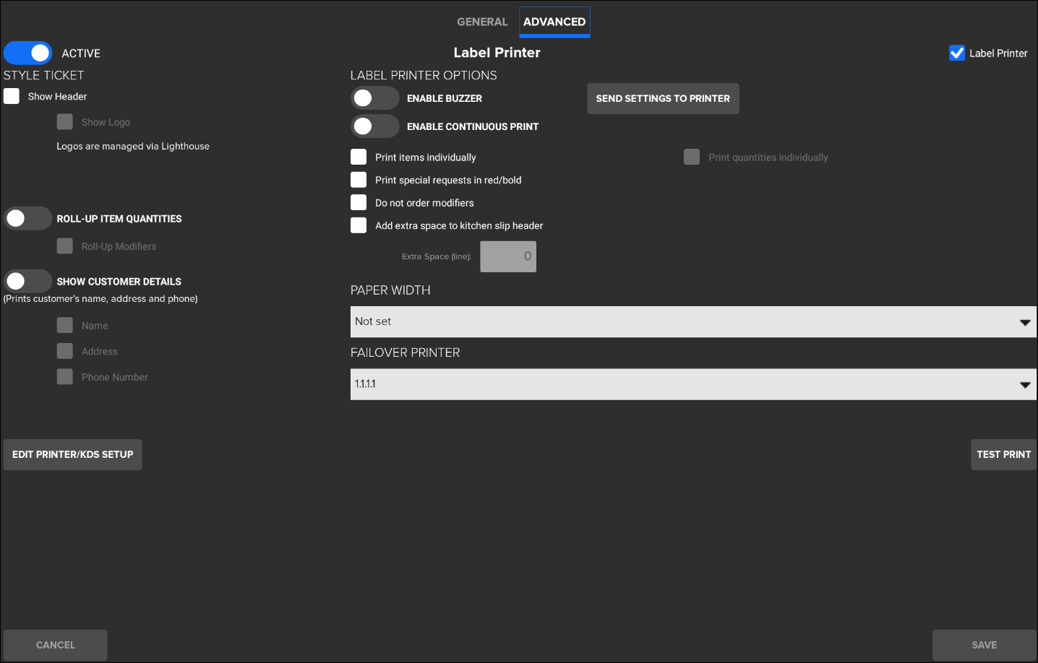The image size is (1038, 663).
Task: Turn on Show Customer Details toggle
Action: (x=28, y=281)
